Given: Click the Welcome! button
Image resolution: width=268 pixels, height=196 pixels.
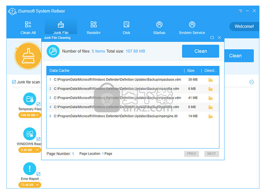Looking at the screenshot, I should (244, 26).
